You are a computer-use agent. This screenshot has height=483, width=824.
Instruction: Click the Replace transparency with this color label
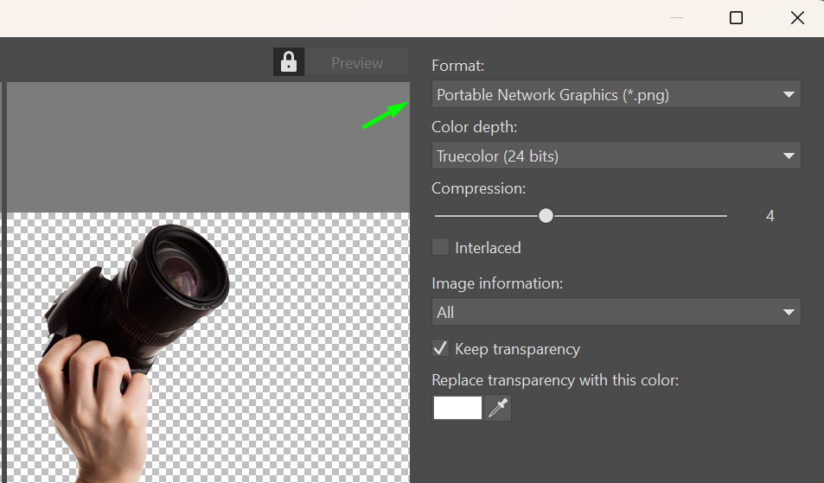[555, 380]
